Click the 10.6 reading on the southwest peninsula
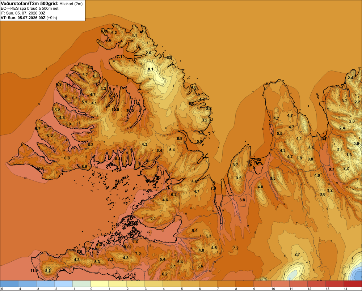 click(40, 169)
